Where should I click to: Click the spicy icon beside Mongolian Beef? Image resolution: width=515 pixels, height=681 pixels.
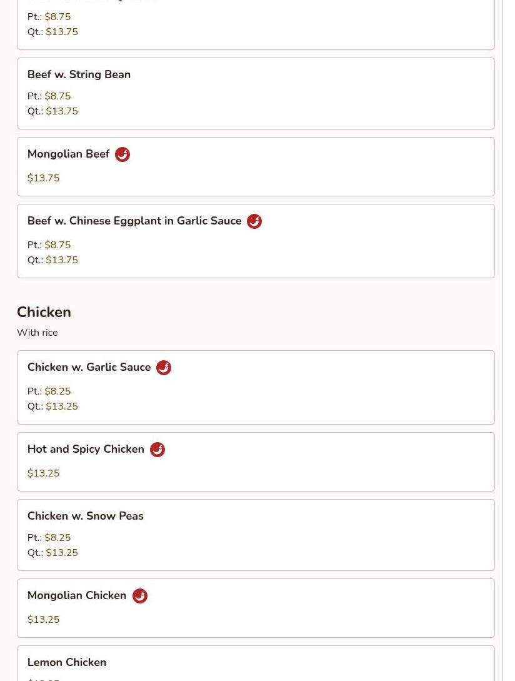(x=122, y=154)
